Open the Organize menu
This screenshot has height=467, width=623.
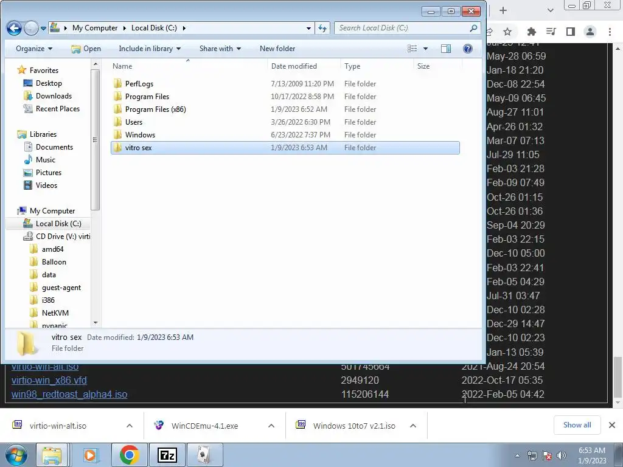(x=34, y=49)
